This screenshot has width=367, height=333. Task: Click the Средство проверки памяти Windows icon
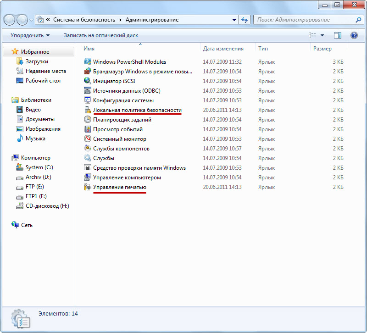[88, 167]
